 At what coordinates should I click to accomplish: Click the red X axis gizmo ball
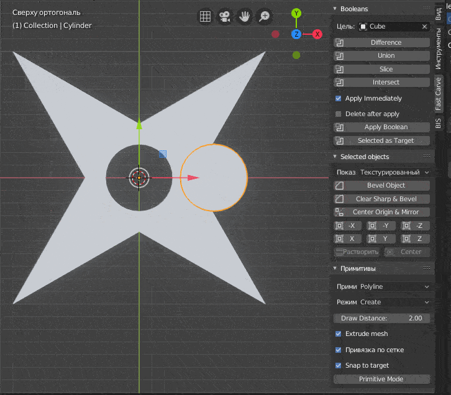[x=317, y=34]
